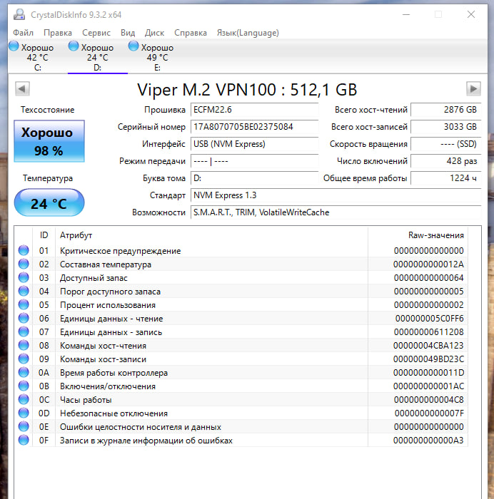Click the Буква тома field showing D:
Image resolution: width=494 pixels, height=499 pixels.
[254, 178]
